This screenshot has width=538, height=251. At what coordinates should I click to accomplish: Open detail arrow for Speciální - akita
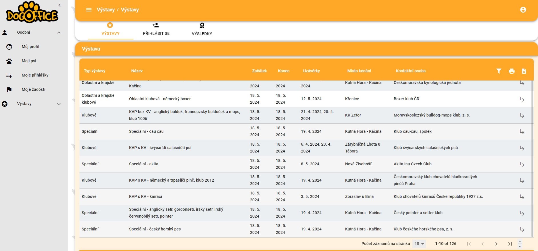tap(522, 164)
